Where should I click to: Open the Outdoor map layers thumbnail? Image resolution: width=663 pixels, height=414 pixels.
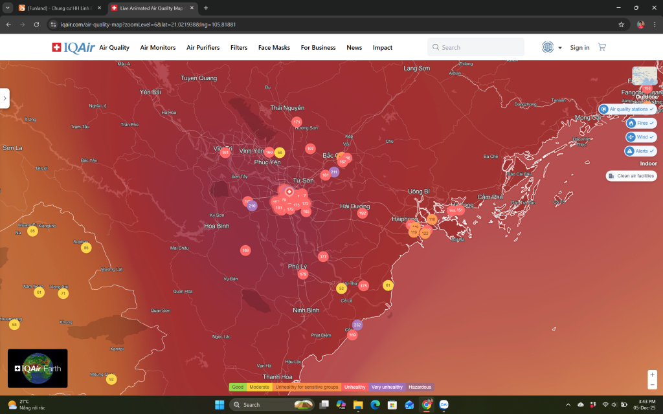644,76
